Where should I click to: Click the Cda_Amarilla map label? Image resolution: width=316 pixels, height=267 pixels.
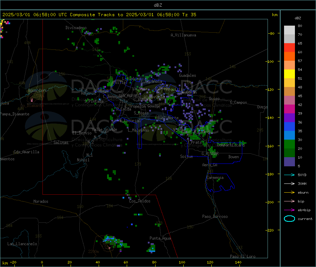tap(26, 152)
